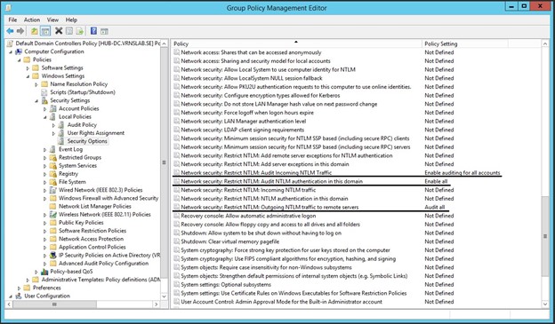Open Help via the blue question mark icon
The width and height of the screenshot is (555, 324).
pos(93,31)
